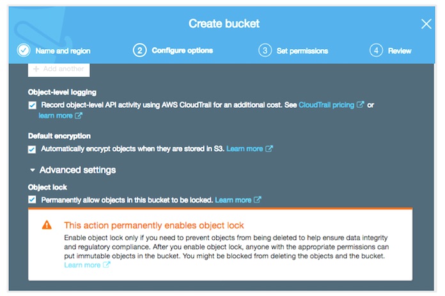Click the plus icon on Add another
Image resolution: width=445 pixels, height=296 pixels.
pyautogui.click(x=36, y=69)
